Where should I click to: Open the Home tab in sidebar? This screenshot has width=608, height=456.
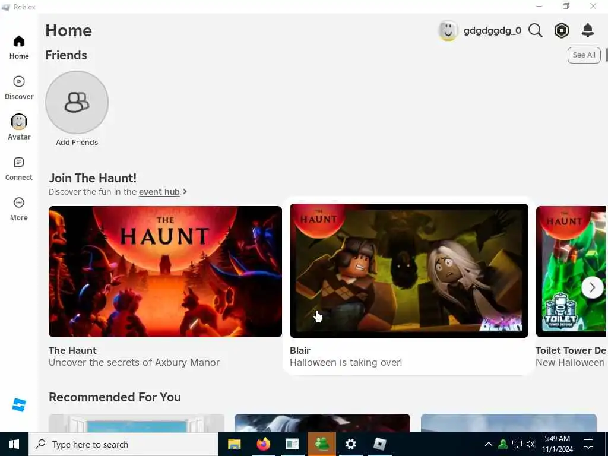coord(19,47)
